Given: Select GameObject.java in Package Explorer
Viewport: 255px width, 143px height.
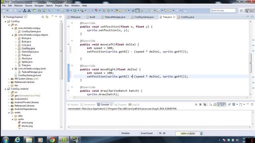Looking at the screenshot, I should (30, 52).
